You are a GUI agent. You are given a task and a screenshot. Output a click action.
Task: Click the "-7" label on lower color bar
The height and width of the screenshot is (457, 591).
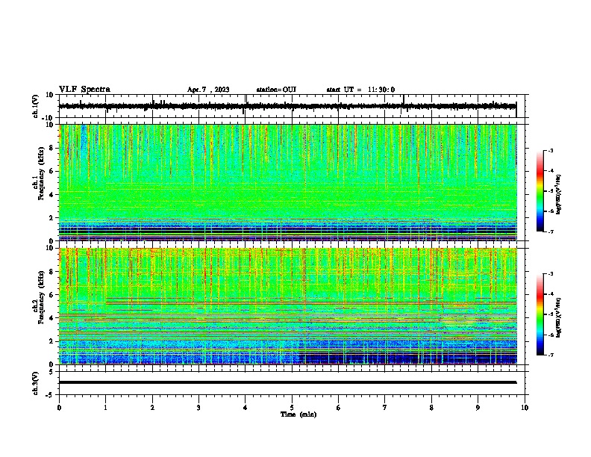tap(551, 355)
